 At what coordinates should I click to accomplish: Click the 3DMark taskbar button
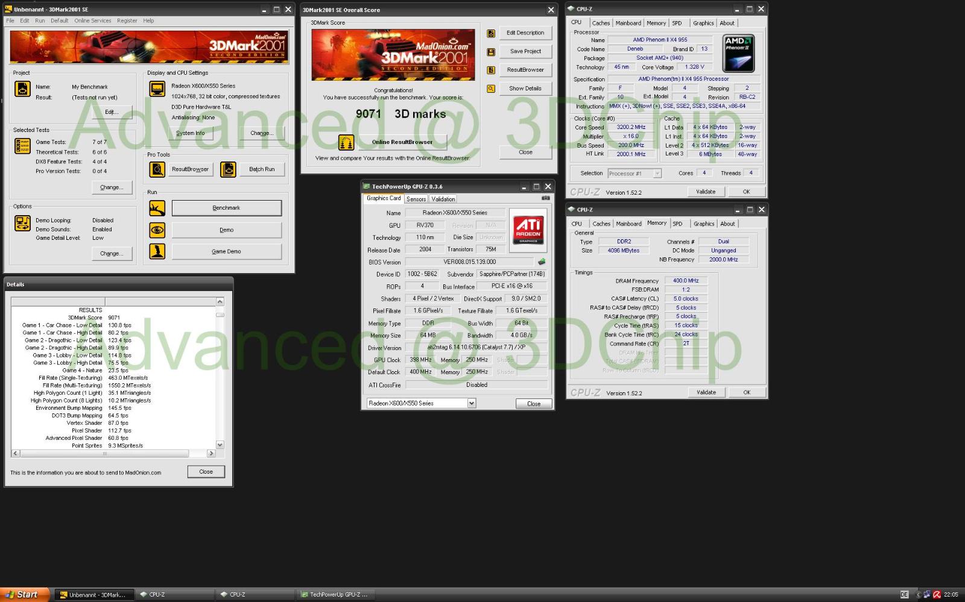pyautogui.click(x=93, y=594)
